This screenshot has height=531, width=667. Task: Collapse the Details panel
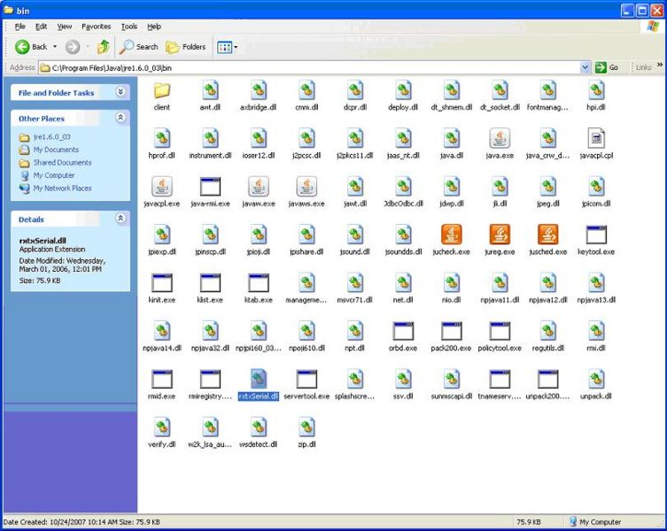pyautogui.click(x=120, y=219)
